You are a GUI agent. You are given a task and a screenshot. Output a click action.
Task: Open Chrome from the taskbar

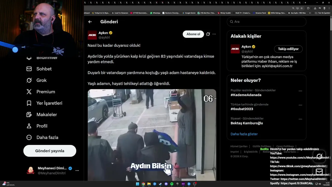(x=143, y=184)
